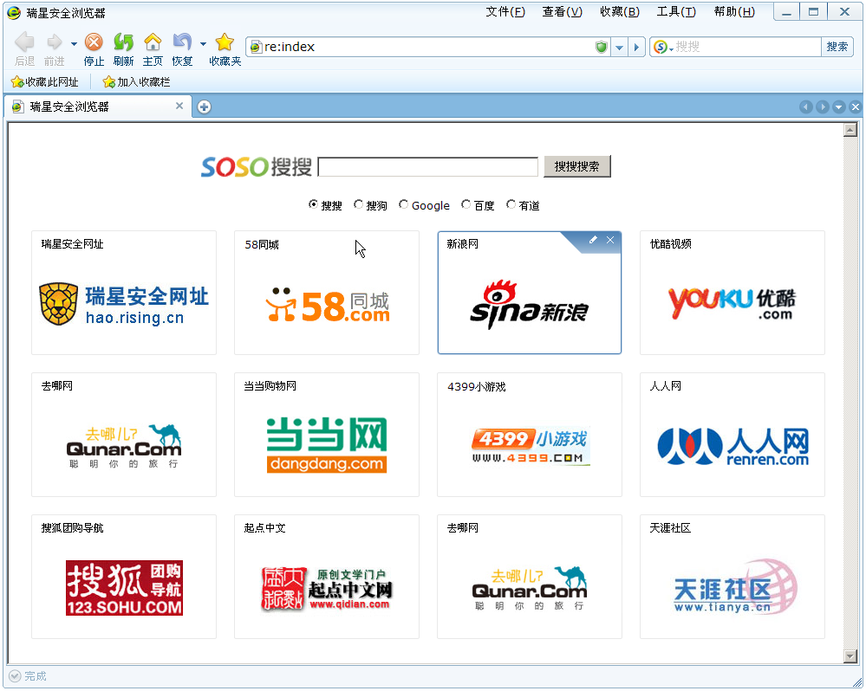
Task: Click the address bar showing re:index
Action: coord(428,47)
